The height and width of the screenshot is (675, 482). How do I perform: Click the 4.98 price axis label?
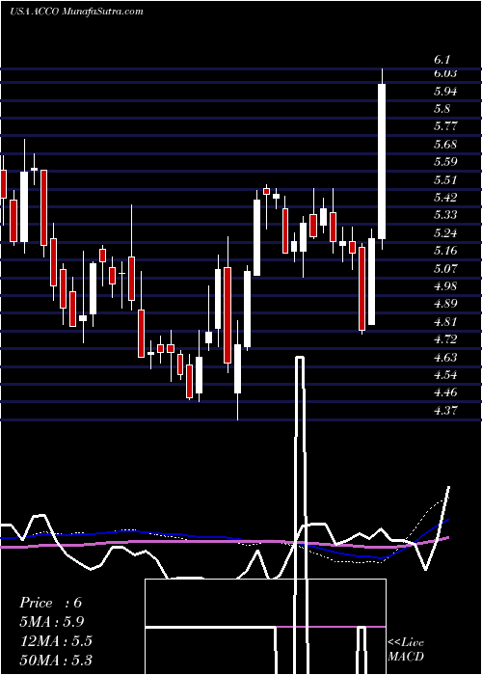tap(445, 286)
